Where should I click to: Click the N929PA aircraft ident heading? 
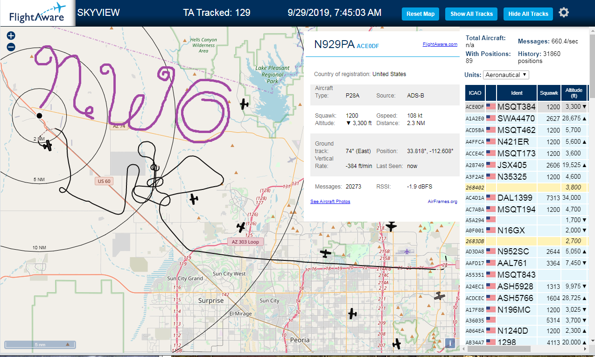coord(334,44)
